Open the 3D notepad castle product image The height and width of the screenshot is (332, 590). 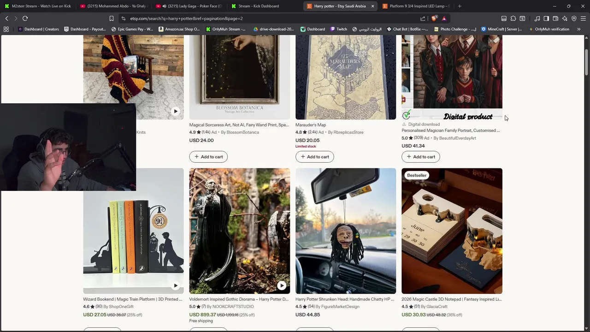point(452,231)
